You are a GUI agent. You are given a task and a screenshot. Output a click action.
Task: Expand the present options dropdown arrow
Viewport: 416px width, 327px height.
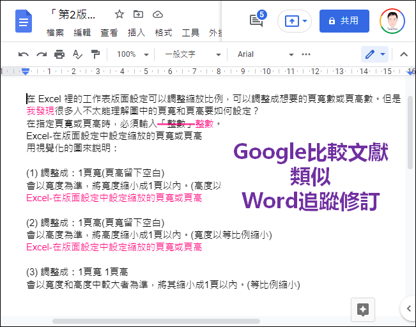click(x=305, y=21)
